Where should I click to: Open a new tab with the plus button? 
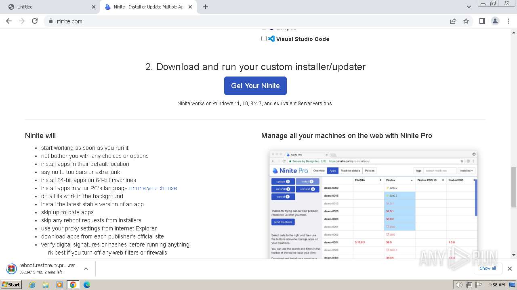pyautogui.click(x=206, y=7)
